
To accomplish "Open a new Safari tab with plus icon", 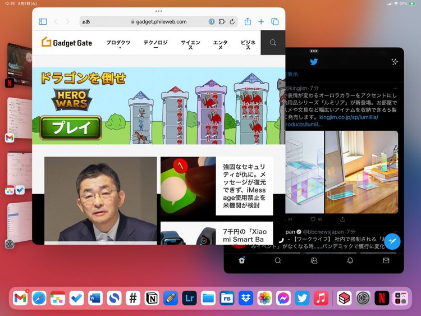I will 261,22.
